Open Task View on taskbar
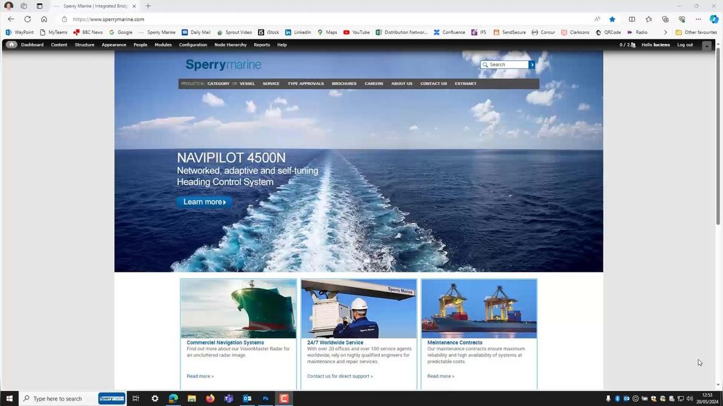Image resolution: width=723 pixels, height=406 pixels. pyautogui.click(x=136, y=398)
